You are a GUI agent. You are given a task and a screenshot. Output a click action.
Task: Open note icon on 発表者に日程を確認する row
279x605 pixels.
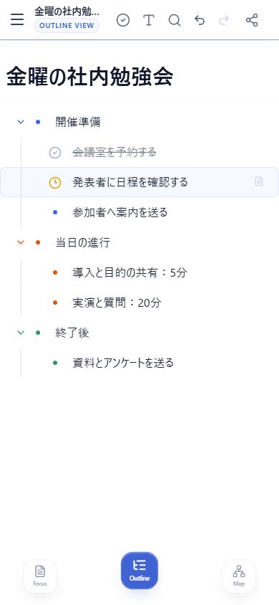coord(259,182)
